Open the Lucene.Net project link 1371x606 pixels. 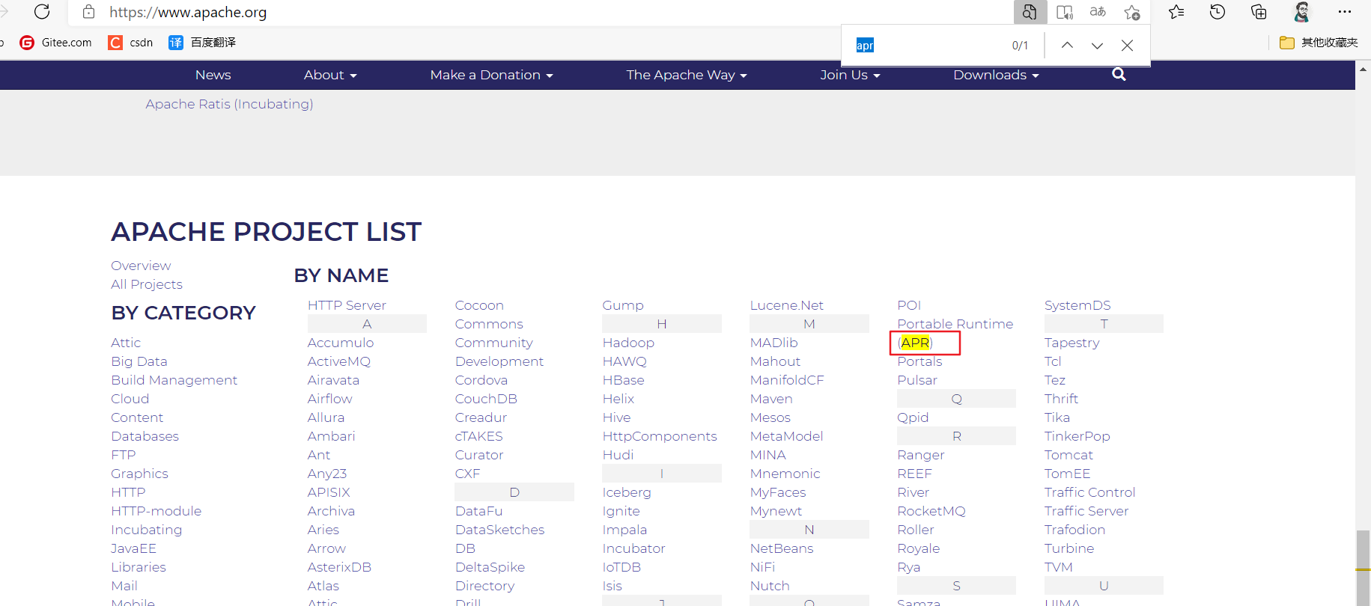pos(786,305)
